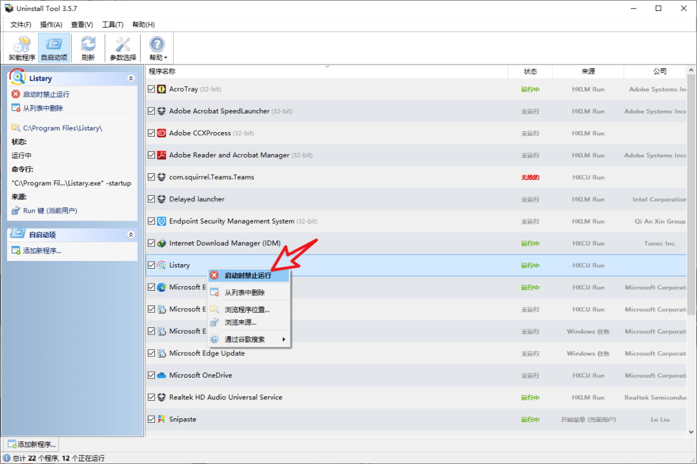This screenshot has height=464, width=697.
Task: Click the Run 键 (当前用户) source link
Action: tap(50, 211)
